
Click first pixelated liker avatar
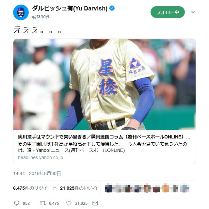[x=108, y=188]
